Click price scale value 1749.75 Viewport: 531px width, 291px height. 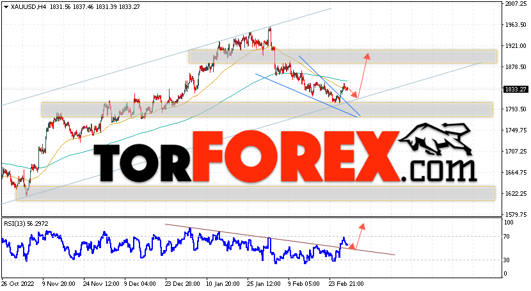[x=516, y=130]
